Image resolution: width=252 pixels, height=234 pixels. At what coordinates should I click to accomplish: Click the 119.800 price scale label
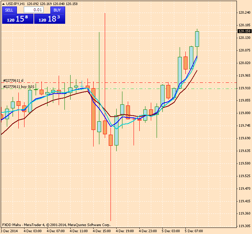244,113
